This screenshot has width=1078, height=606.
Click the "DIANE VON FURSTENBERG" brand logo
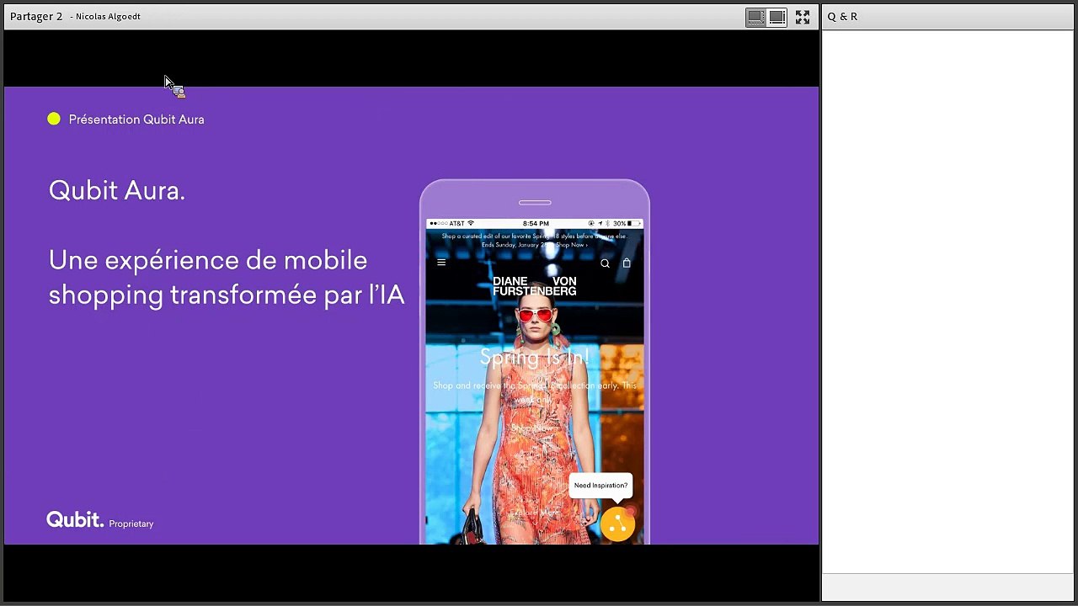point(535,286)
